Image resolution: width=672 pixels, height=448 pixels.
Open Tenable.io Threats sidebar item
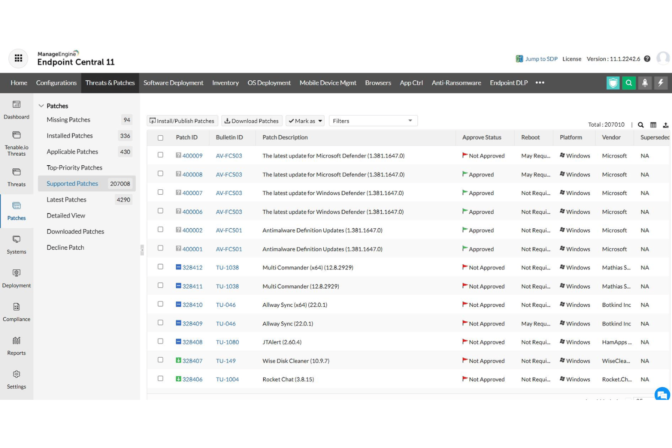click(16, 143)
